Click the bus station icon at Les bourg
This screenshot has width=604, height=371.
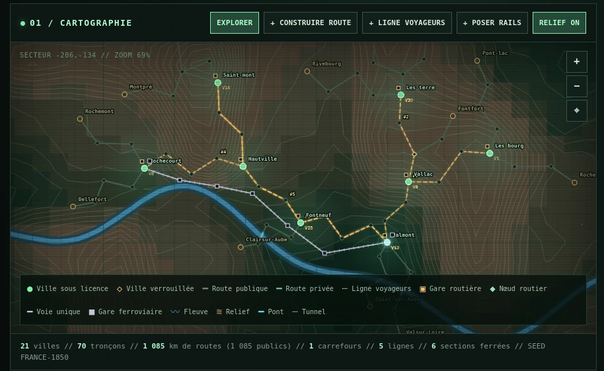tap(487, 146)
